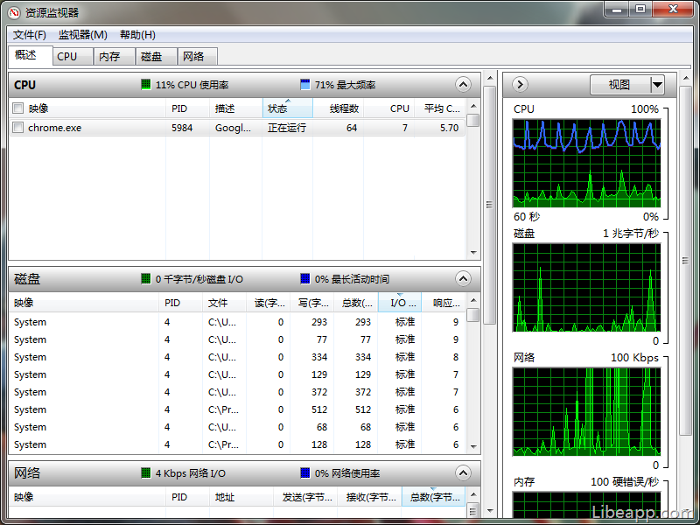This screenshot has height=525, width=700.
Task: Click the disk table scroll down arrow
Action: point(473,447)
